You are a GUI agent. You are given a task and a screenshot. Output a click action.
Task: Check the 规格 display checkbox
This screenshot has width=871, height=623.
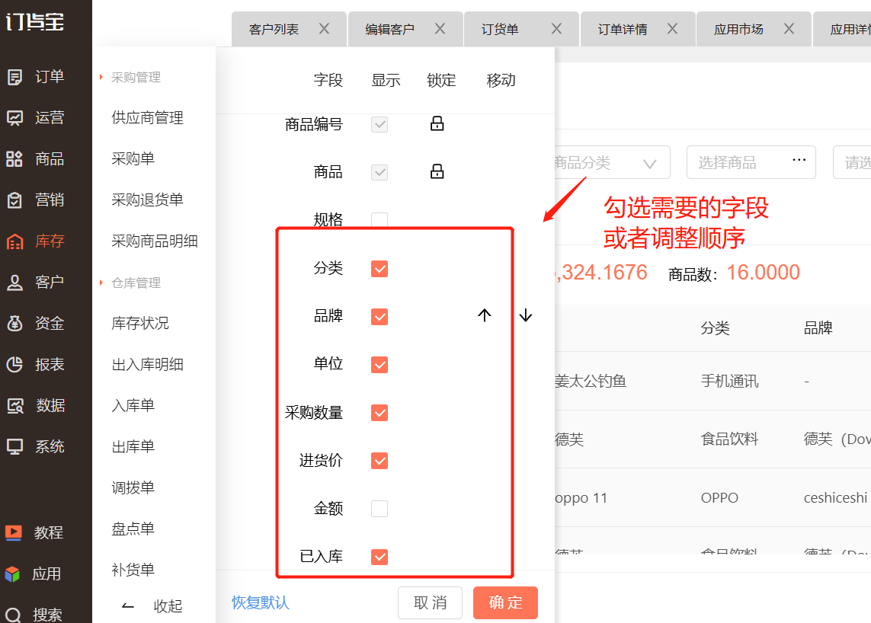click(379, 220)
